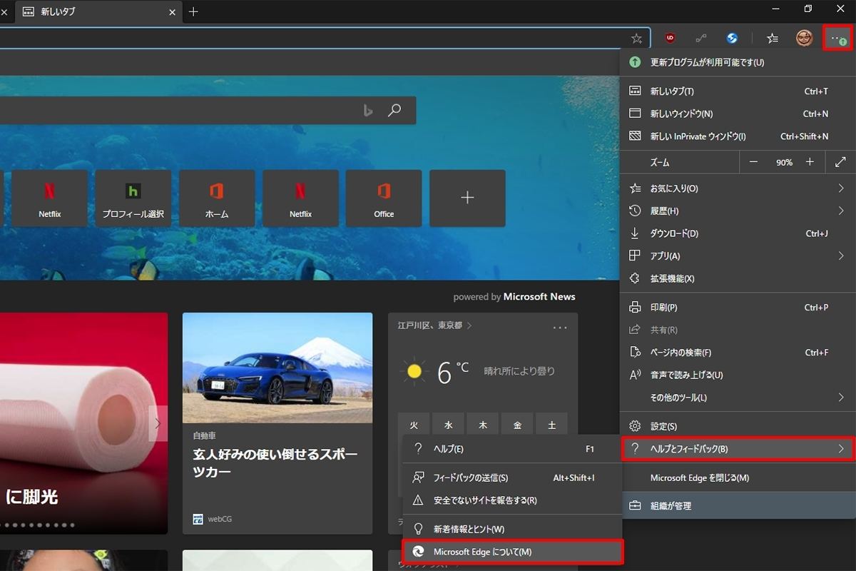This screenshot has width=856, height=571.
Task: Click the 共有(R) menu entry
Action: click(x=738, y=330)
